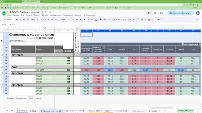Open the name box dropdown arrow
202x113 pixels.
[x=10, y=24]
